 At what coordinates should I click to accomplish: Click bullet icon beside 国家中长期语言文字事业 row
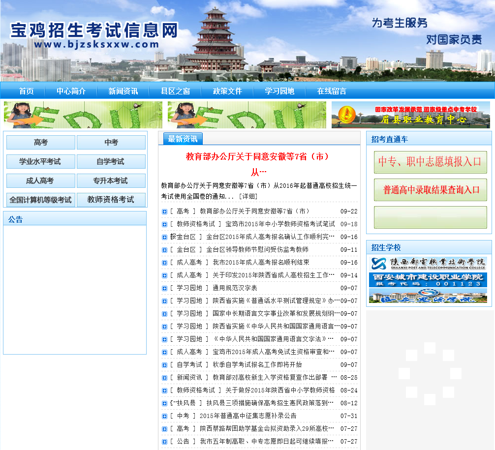coord(164,314)
